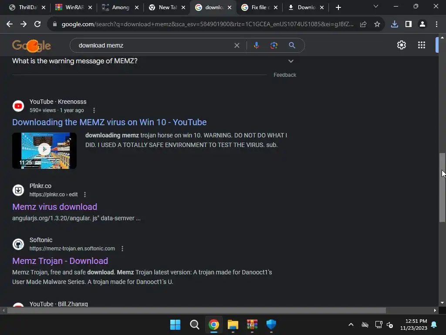The image size is (446, 335).
Task: Close the WinRAR tab
Action: coord(90,7)
